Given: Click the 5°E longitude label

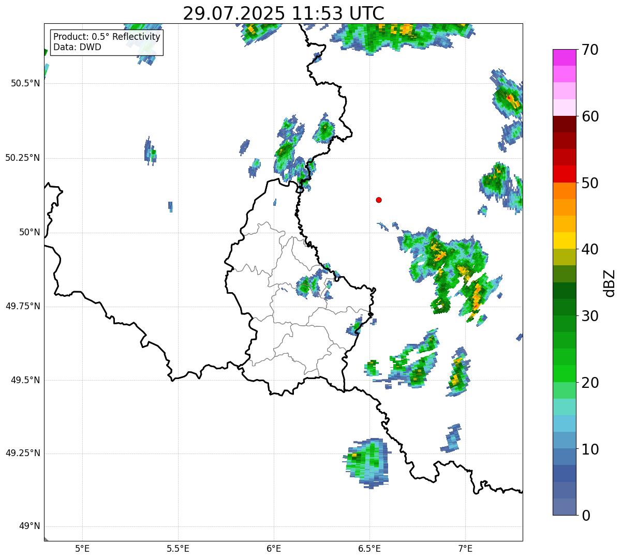Looking at the screenshot, I should [82, 548].
